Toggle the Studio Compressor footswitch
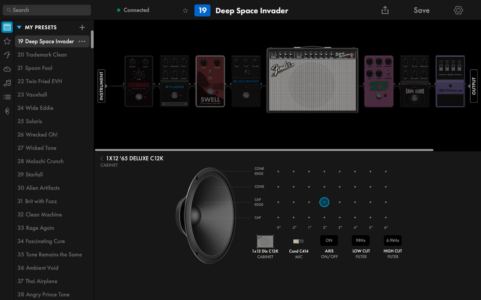481x300 pixels. point(175,96)
